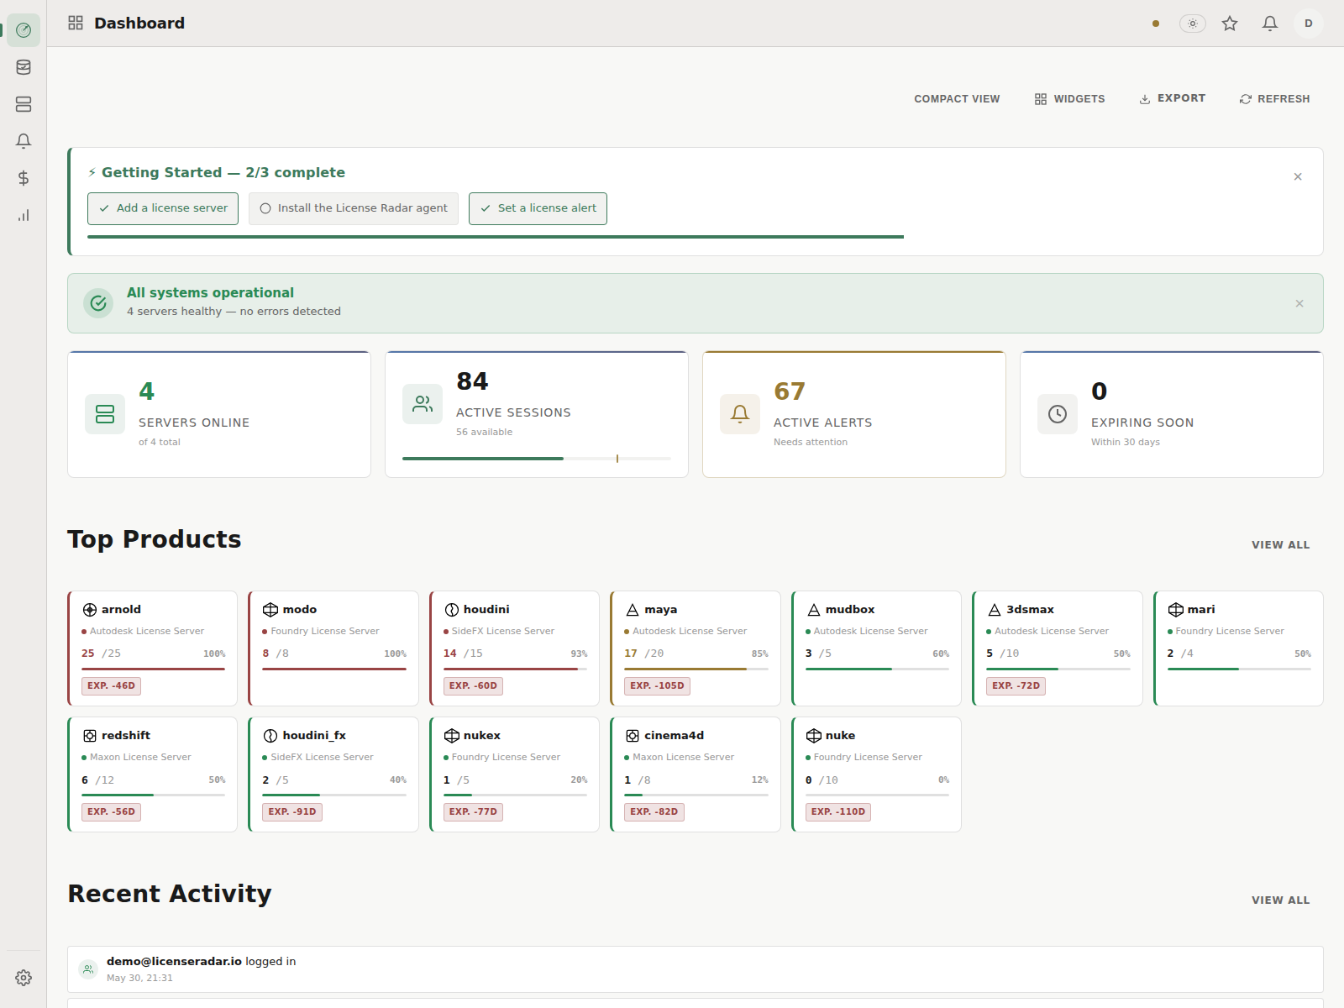The height and width of the screenshot is (1008, 1344).
Task: Open the Servers Online card
Action: pos(219,414)
